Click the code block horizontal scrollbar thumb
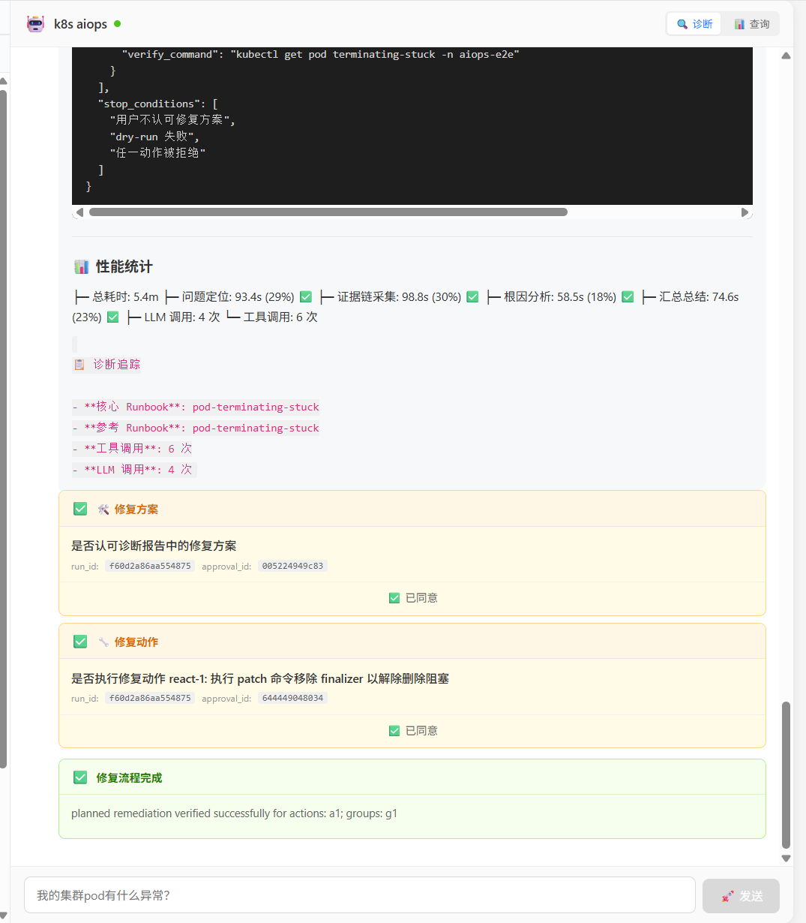 coord(328,212)
